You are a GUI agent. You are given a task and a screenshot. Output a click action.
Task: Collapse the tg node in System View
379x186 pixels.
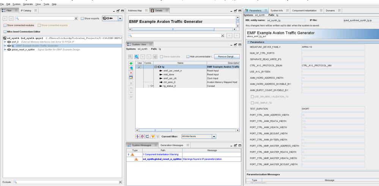pos(156,67)
